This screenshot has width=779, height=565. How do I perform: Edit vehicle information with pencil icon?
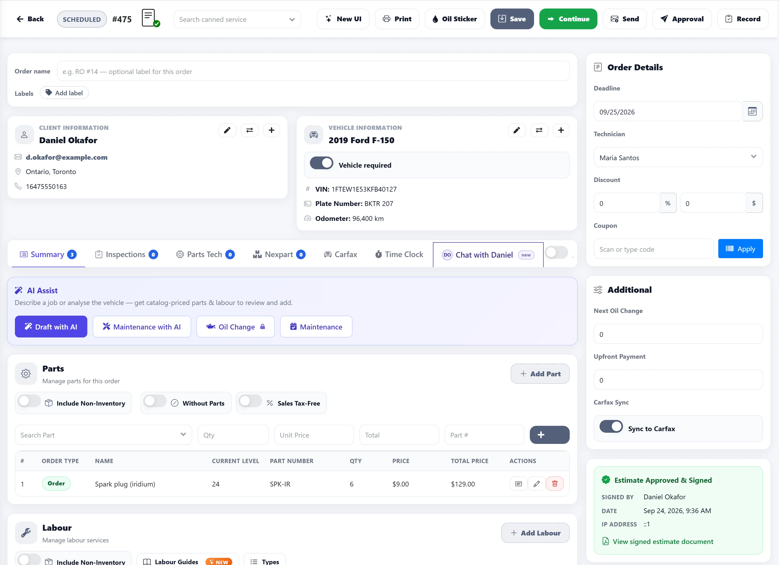(516, 130)
